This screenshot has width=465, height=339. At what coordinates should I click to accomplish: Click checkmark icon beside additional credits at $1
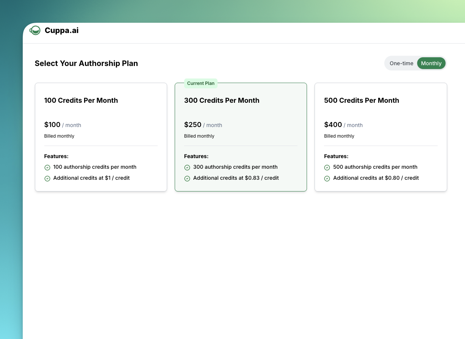[47, 179]
